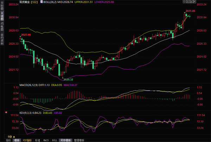Switch to 分时图 side tab
This screenshot has width=211, height=142.
tap(2, 6)
